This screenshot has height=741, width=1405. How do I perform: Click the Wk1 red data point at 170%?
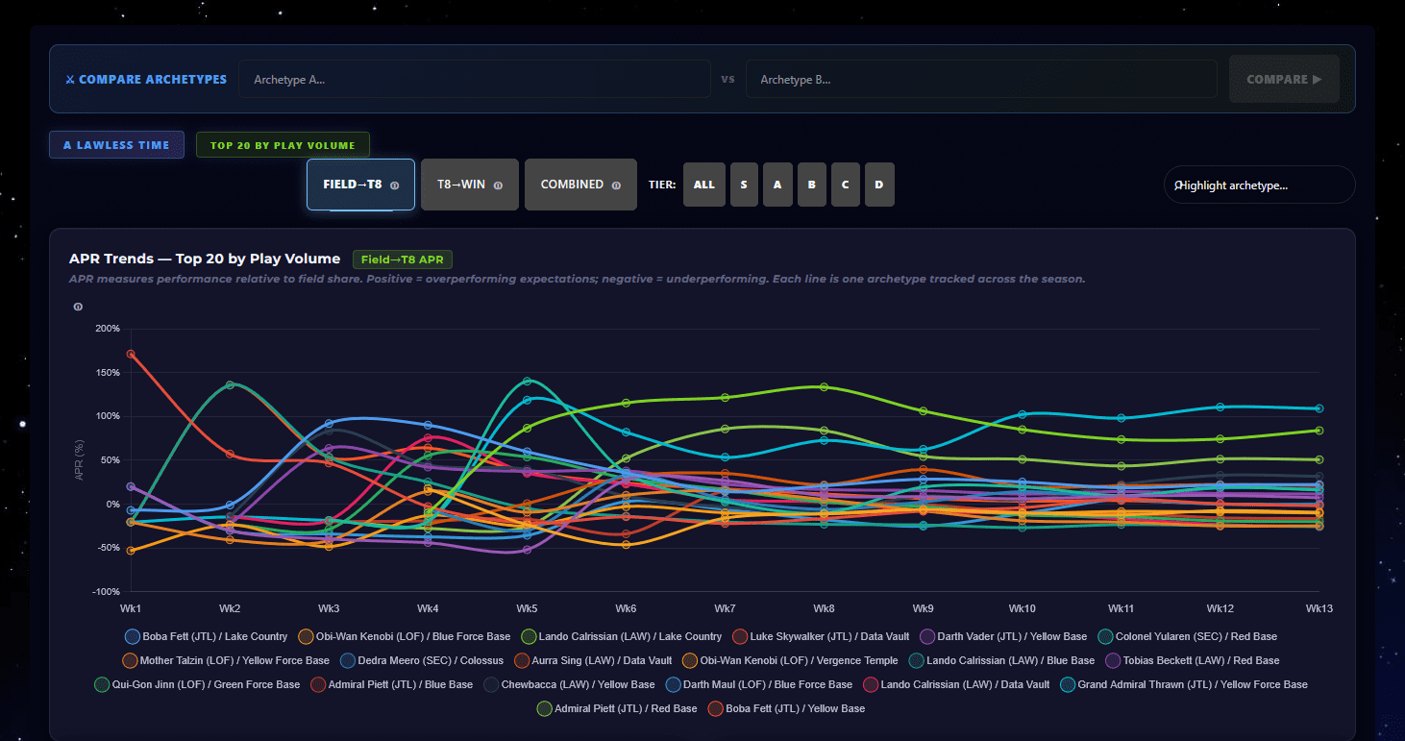(x=131, y=355)
